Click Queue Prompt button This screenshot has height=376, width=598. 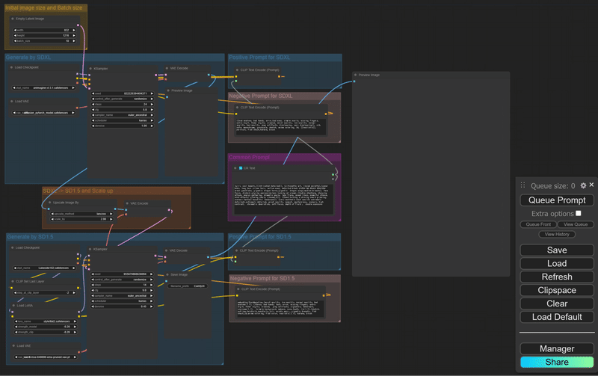557,200
